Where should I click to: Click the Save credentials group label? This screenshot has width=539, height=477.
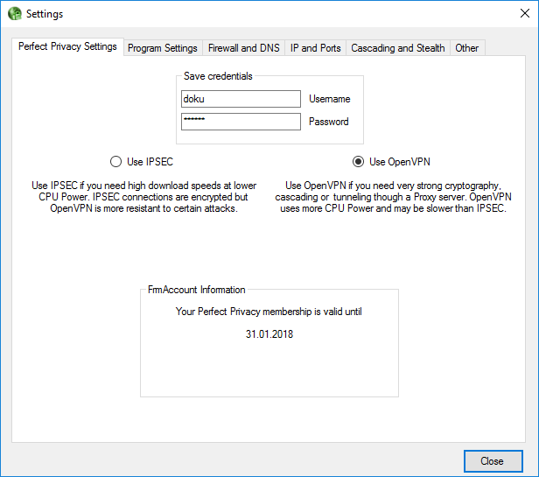(218, 76)
